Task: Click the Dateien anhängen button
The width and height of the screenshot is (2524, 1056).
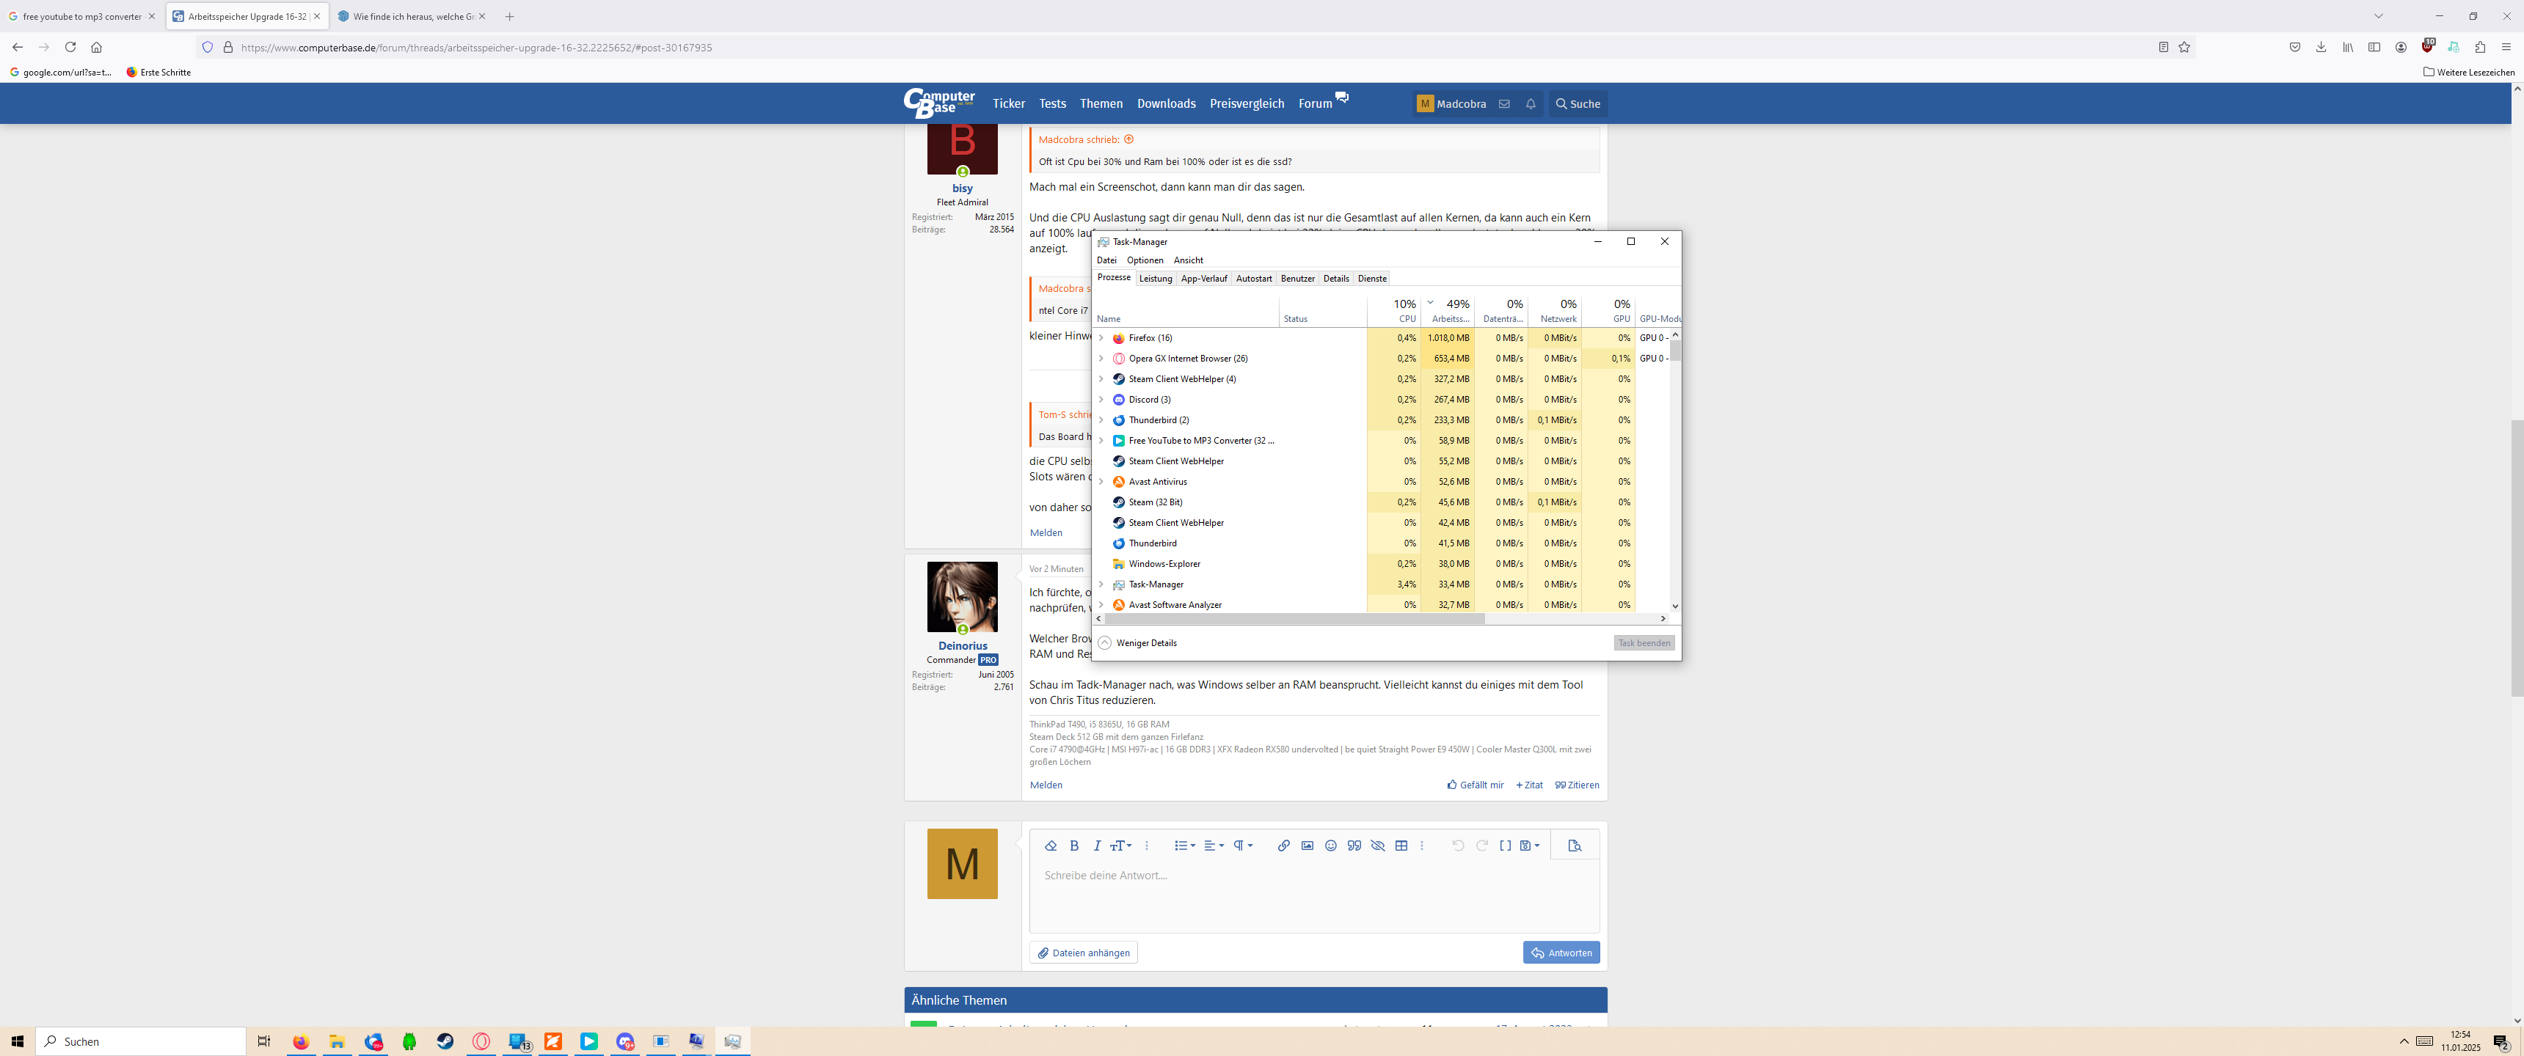Action: point(1083,952)
